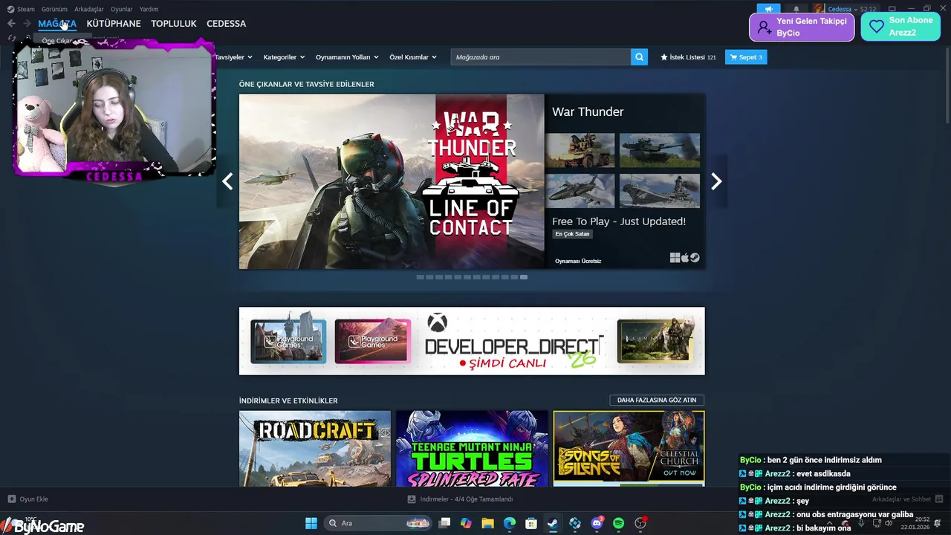Open the Görünüm menu

[x=54, y=9]
